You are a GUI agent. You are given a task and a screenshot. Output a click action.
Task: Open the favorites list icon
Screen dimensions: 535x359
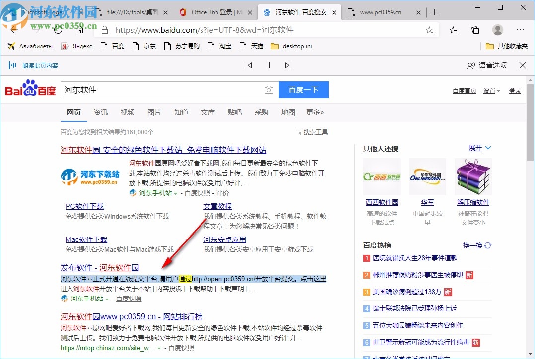point(453,30)
